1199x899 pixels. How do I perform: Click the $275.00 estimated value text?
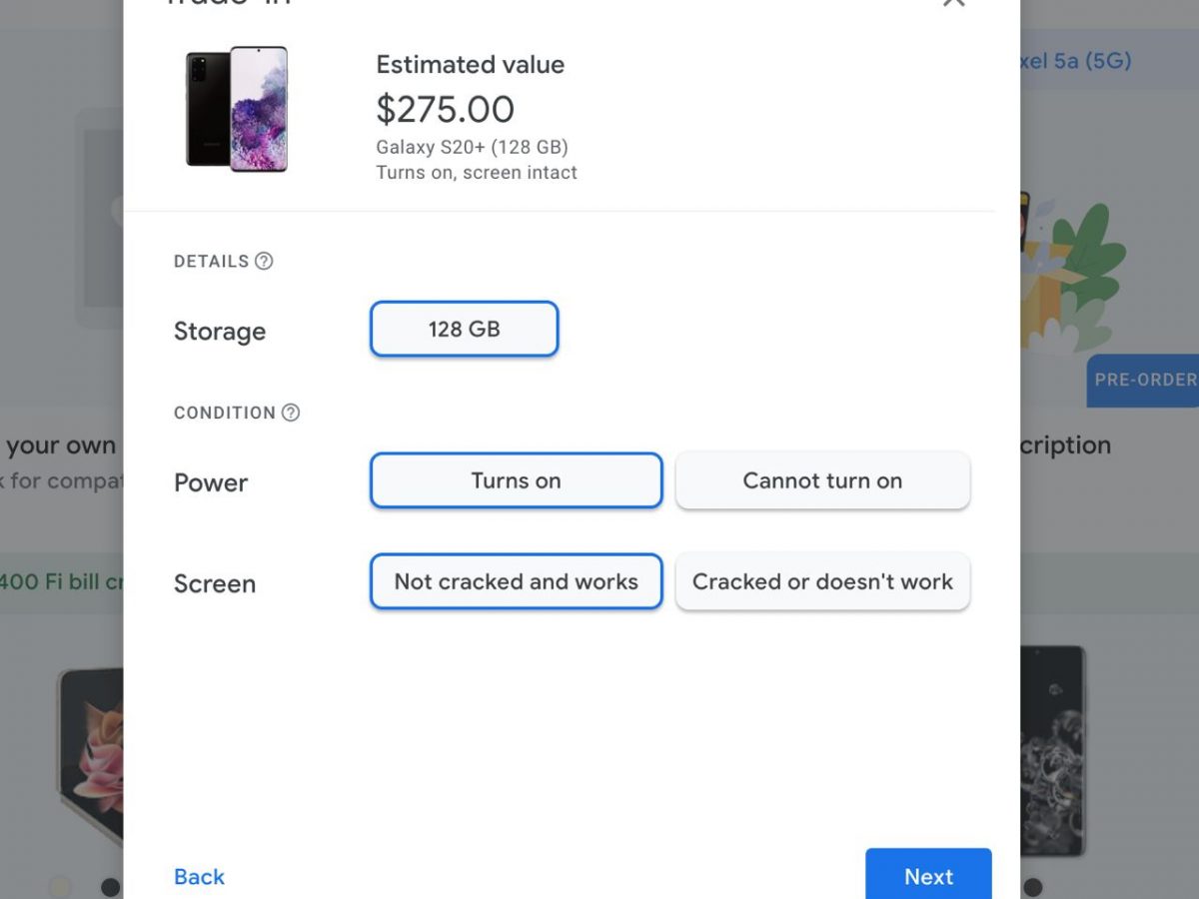pyautogui.click(x=445, y=108)
